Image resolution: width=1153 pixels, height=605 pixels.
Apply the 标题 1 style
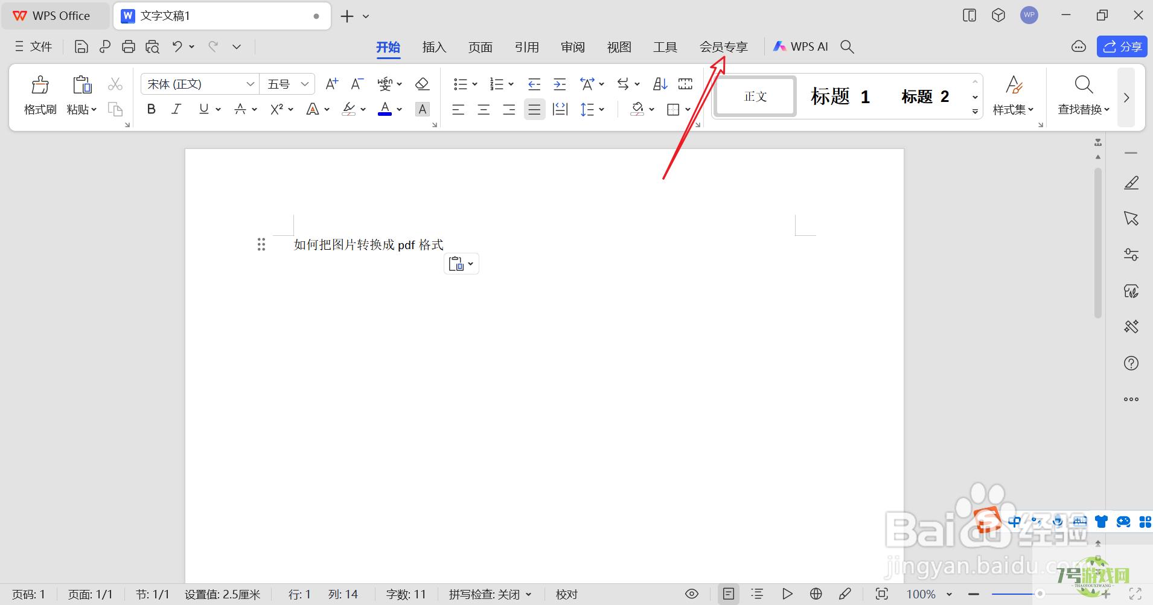click(840, 97)
